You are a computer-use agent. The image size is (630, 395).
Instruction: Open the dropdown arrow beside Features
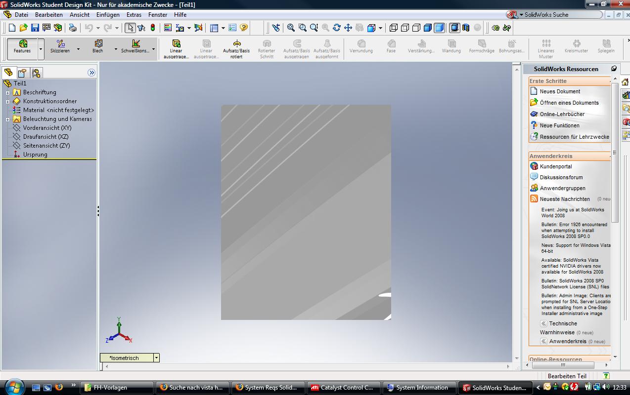click(x=41, y=49)
